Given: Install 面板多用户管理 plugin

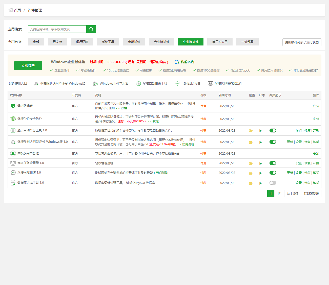Looking at the screenshot, I should click(x=316, y=154).
